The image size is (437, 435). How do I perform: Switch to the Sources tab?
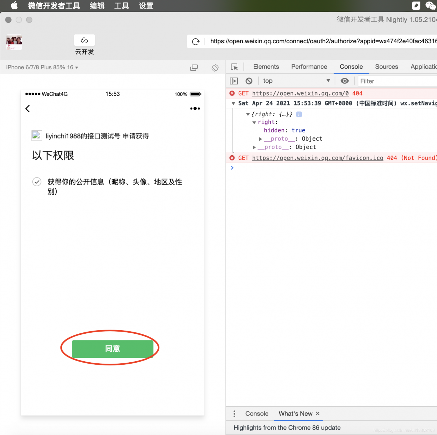[386, 67]
